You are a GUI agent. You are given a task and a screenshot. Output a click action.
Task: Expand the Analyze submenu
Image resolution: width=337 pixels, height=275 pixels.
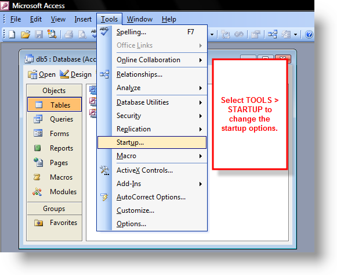click(152, 88)
